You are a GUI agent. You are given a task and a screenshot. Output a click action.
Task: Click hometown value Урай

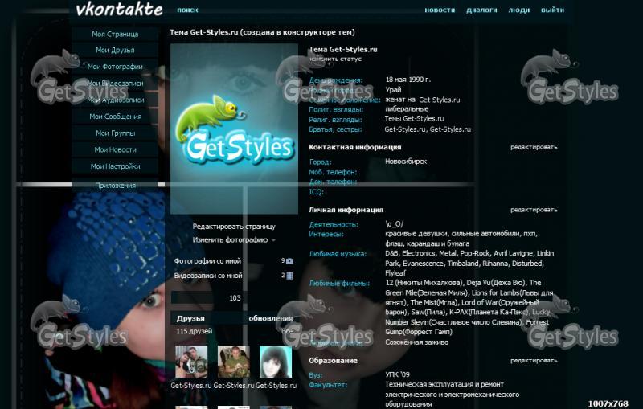(393, 90)
